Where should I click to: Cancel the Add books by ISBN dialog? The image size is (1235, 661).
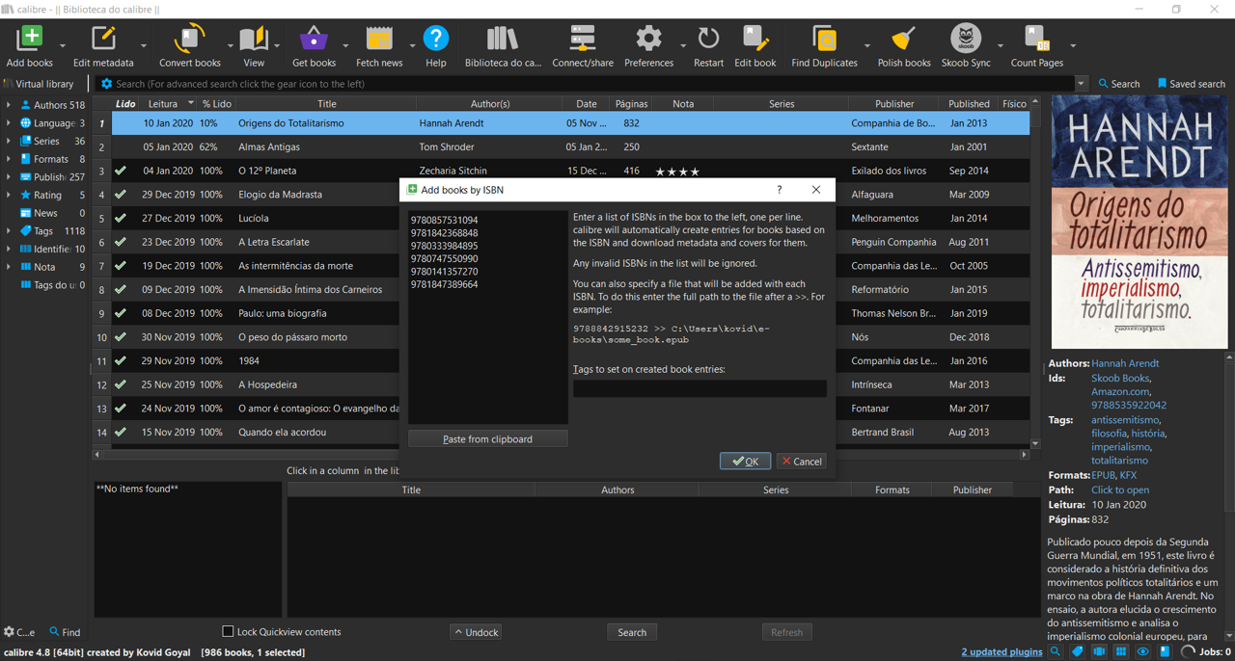(802, 462)
